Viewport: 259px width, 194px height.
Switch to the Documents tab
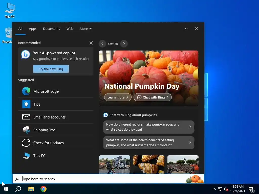coord(52,29)
